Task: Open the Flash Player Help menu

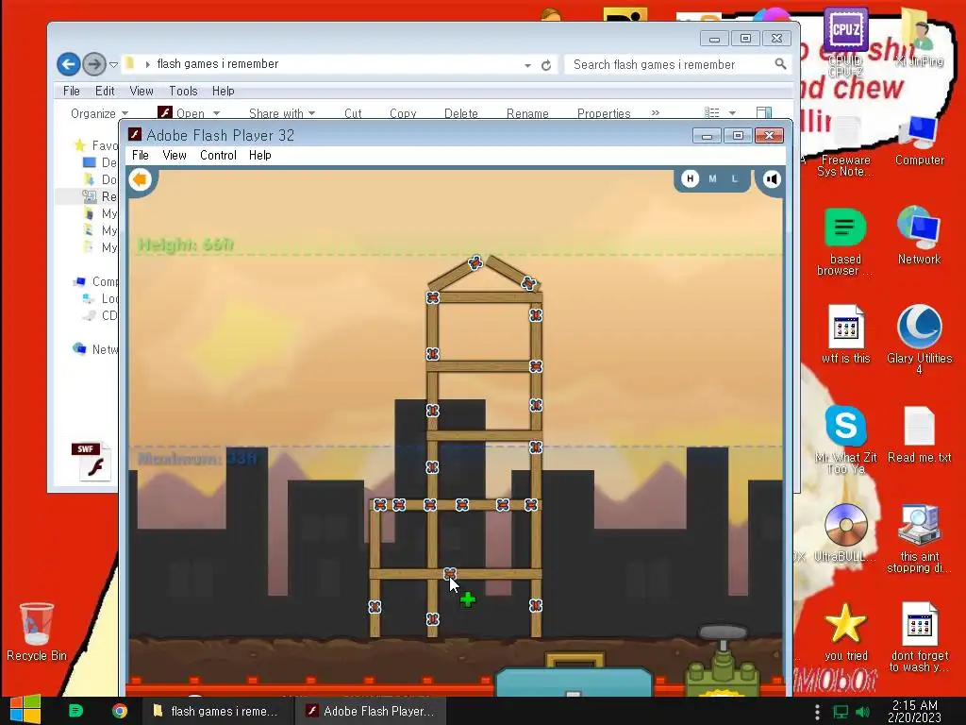Action: click(260, 156)
